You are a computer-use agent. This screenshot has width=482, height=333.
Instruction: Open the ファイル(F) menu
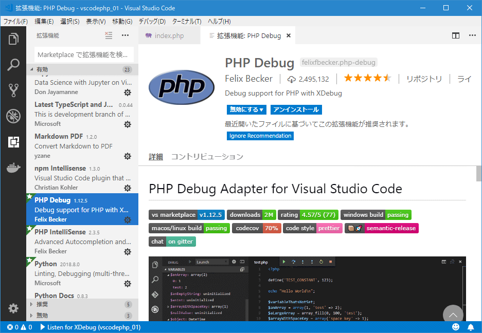tap(15, 21)
